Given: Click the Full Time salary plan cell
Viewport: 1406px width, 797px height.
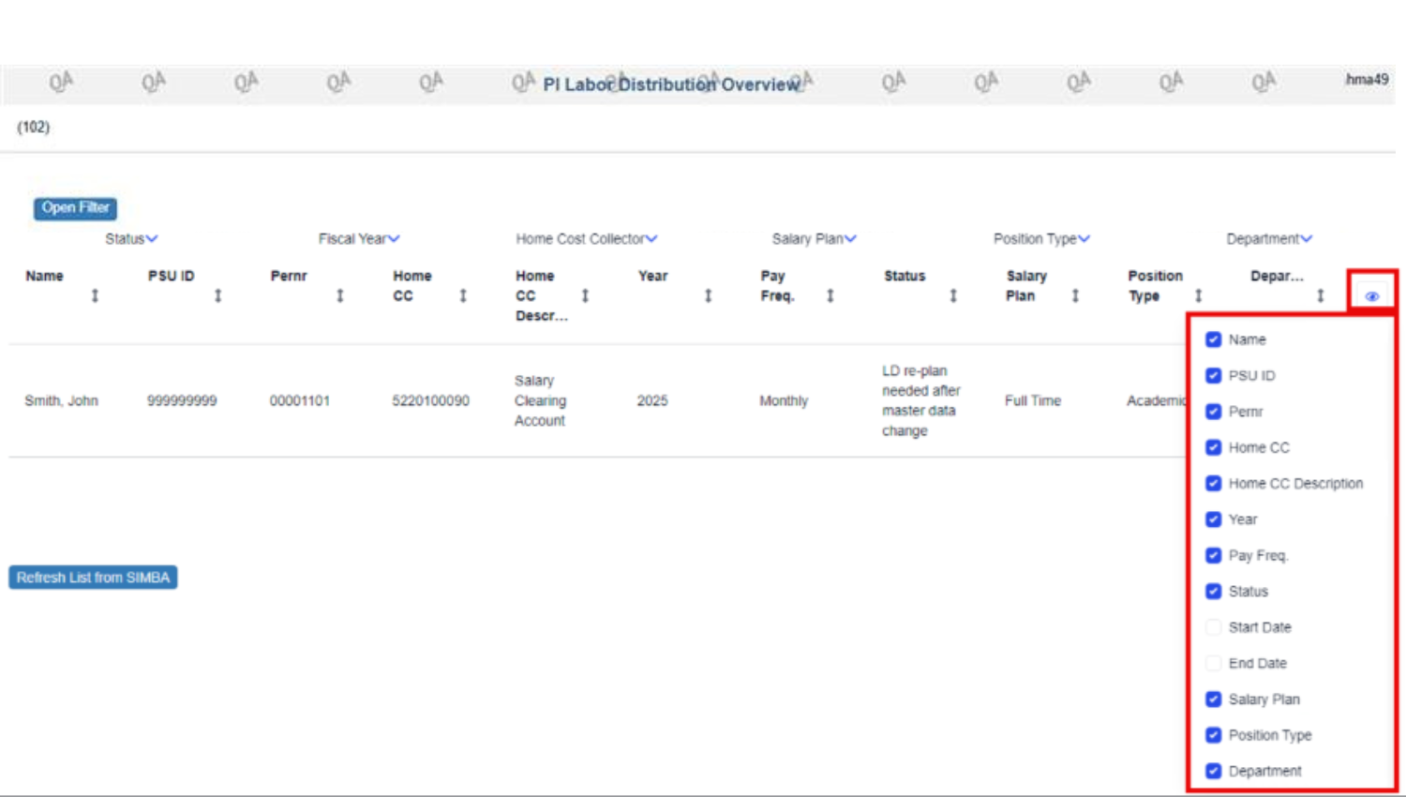Looking at the screenshot, I should click(1033, 400).
